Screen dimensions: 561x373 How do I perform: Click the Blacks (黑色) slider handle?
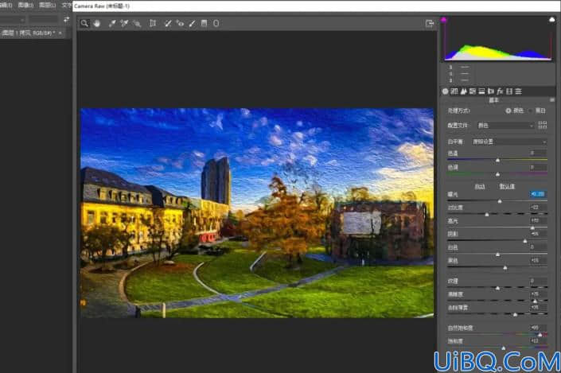(505, 268)
